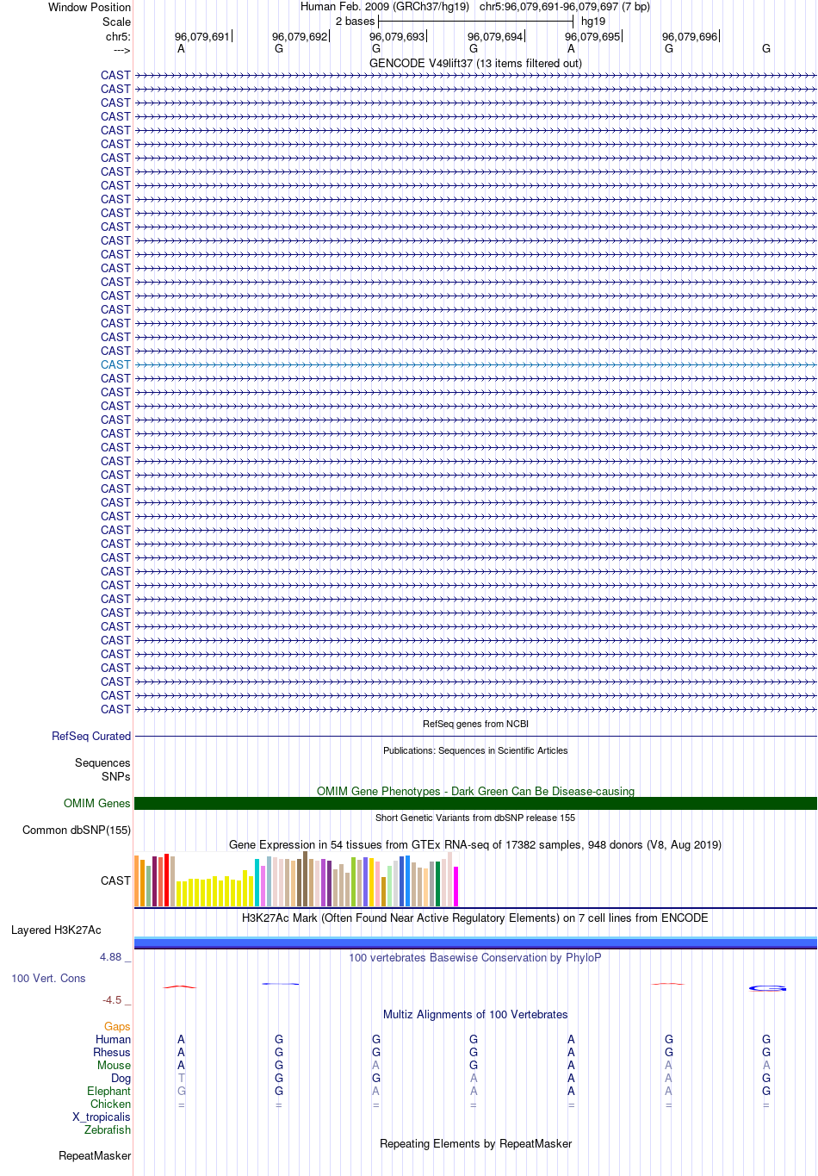Click the Chicken alignment species label
818x1176 pixels.
(111, 1104)
